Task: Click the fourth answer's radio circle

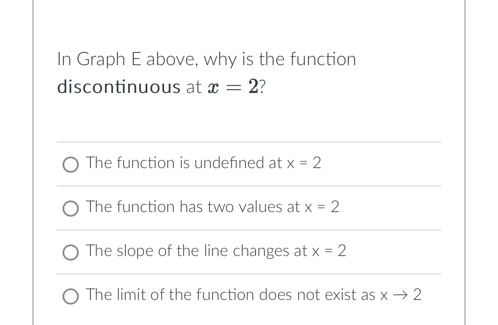Action: coord(71,297)
